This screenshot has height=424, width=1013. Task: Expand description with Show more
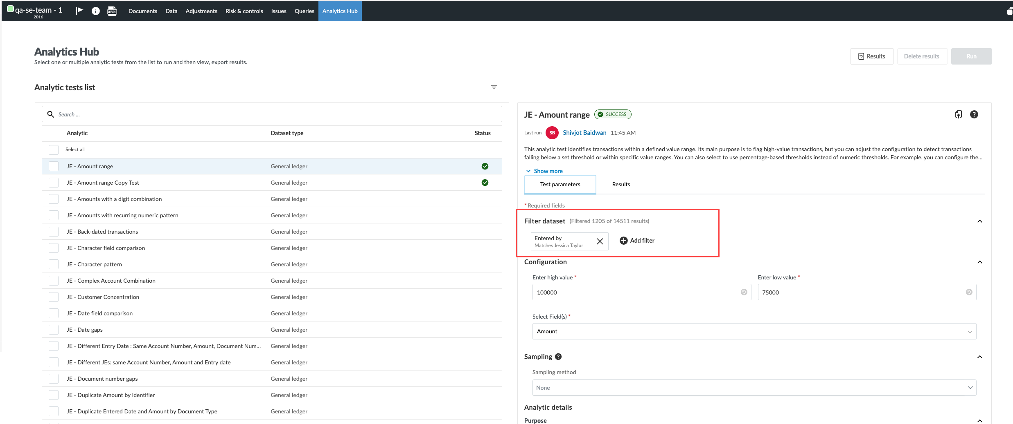[x=544, y=171]
